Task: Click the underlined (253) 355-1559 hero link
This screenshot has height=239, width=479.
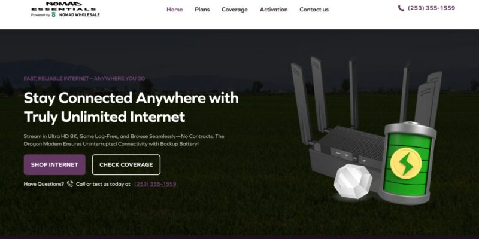Action: (x=155, y=184)
